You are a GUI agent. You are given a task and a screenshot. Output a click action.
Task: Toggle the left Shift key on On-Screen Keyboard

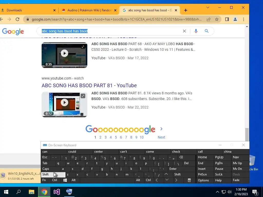[53, 174]
